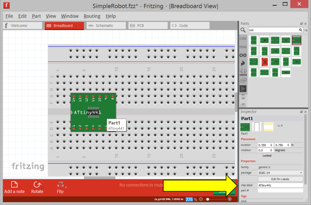Switch to the Schematic tab
Viewport: 311px width, 205px height.
click(x=106, y=25)
